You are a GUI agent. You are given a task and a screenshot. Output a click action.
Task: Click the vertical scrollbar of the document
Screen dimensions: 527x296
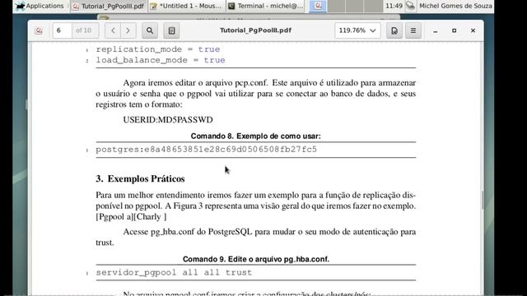(x=483, y=200)
